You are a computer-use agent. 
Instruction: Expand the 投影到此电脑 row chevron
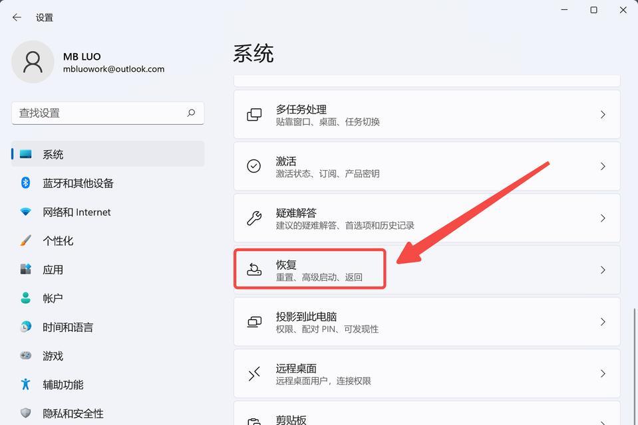tap(603, 322)
